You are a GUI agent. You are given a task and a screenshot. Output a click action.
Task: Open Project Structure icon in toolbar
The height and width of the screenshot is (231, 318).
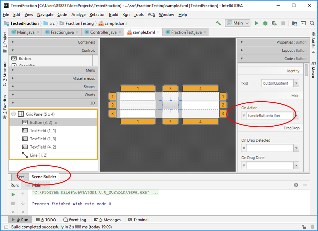point(294,23)
